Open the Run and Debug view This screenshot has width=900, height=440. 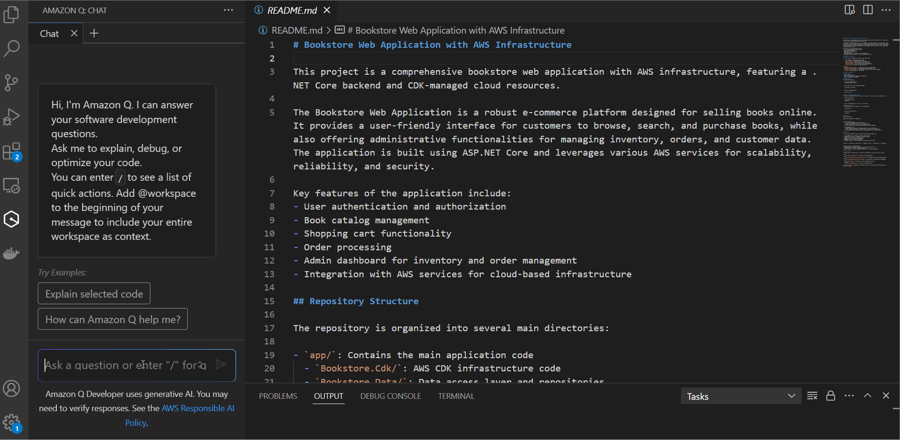click(11, 117)
